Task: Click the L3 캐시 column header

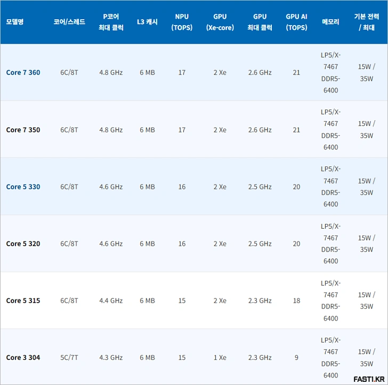Action: tap(147, 22)
